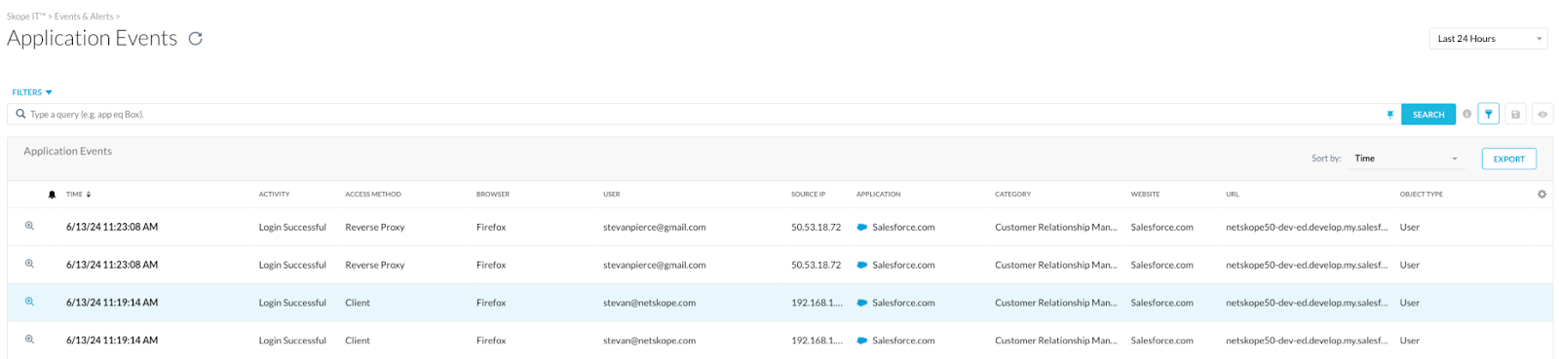1559x359 pixels.
Task: Click the URL column header
Action: [1233, 195]
